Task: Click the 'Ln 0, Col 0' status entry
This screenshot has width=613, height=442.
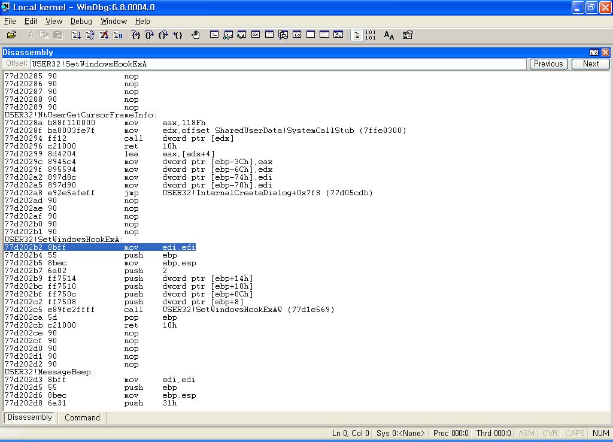Action: pyautogui.click(x=351, y=433)
